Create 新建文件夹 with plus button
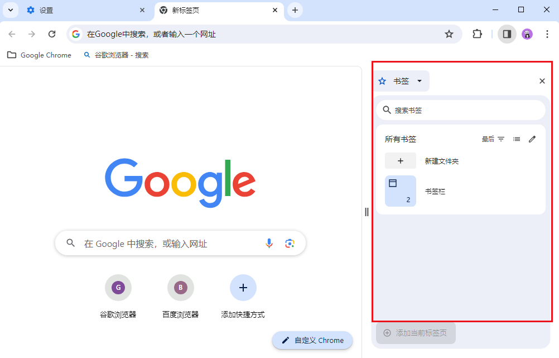Image resolution: width=559 pixels, height=358 pixels. [401, 161]
